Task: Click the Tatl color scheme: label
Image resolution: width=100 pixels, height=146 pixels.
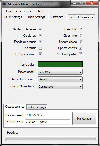Action: [x=23, y=79]
